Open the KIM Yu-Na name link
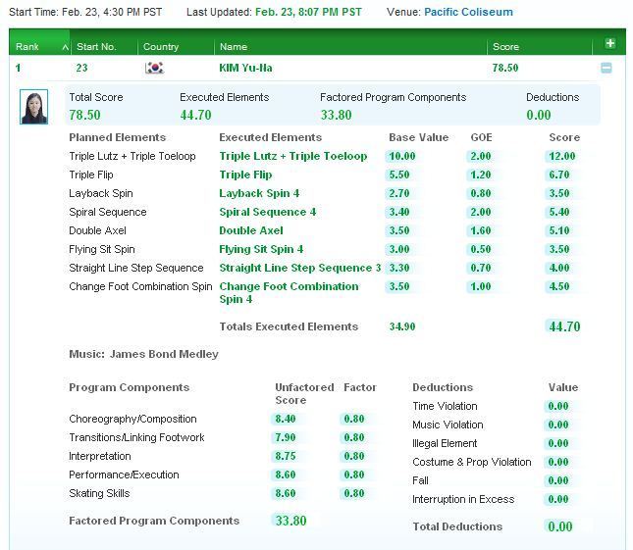Image resolution: width=633 pixels, height=550 pixels. 245,68
